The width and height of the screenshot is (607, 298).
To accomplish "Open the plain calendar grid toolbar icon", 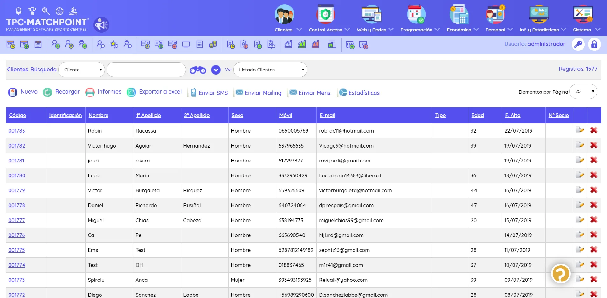I will coord(38,44).
